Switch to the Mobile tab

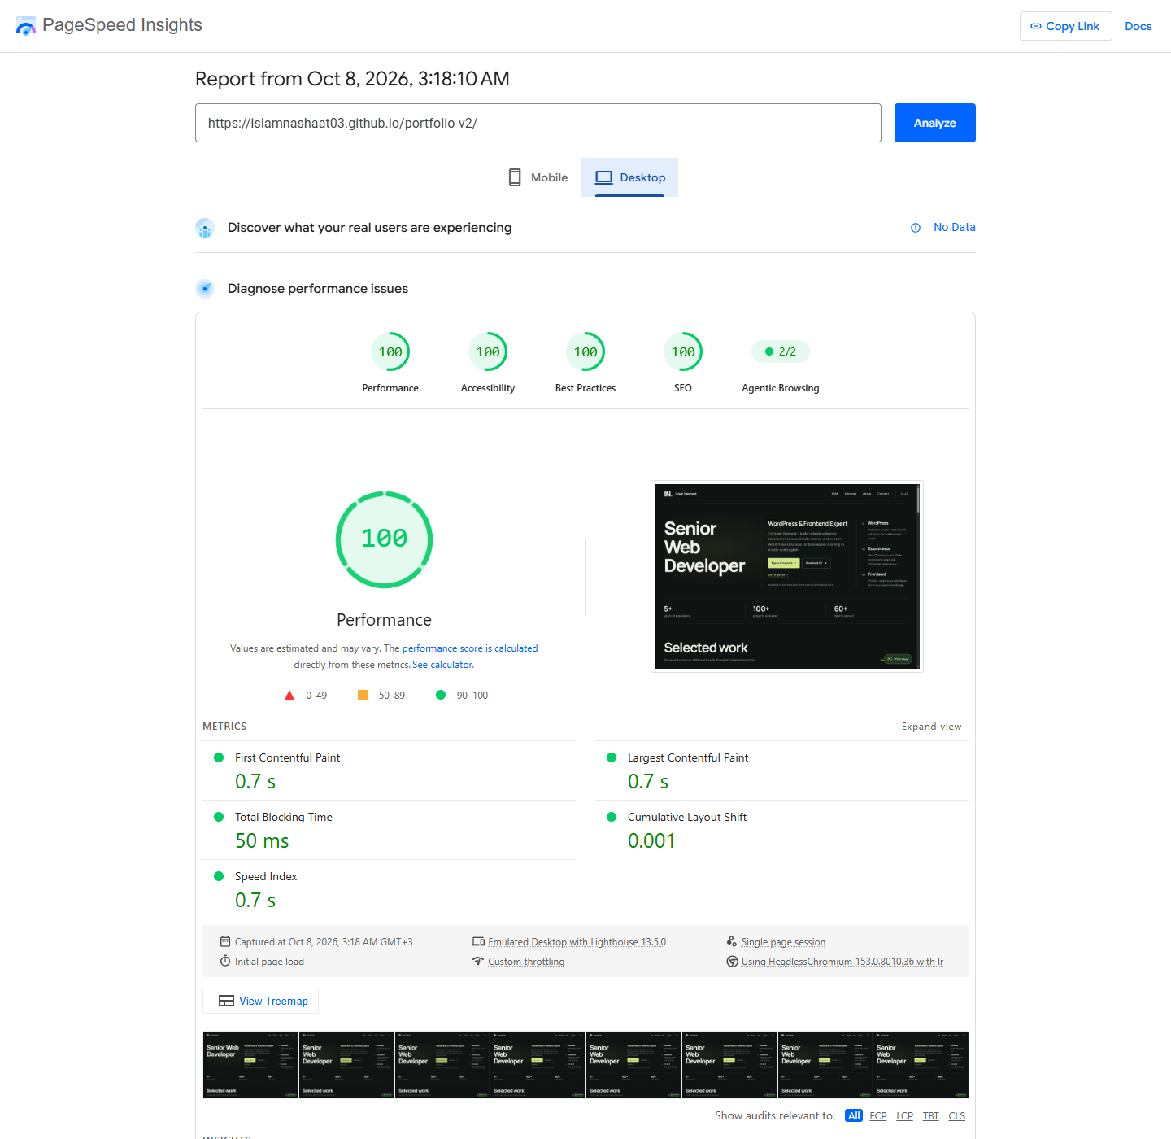pos(538,177)
